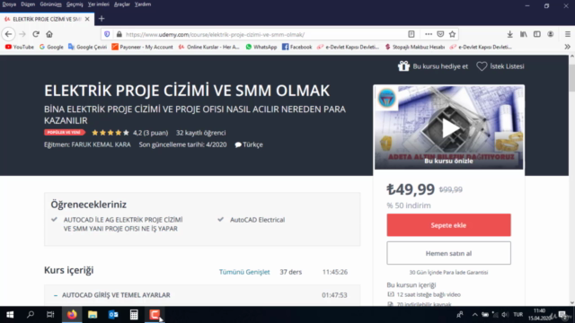The image size is (575, 323).
Task: Show site security padlock info
Action: (119, 34)
